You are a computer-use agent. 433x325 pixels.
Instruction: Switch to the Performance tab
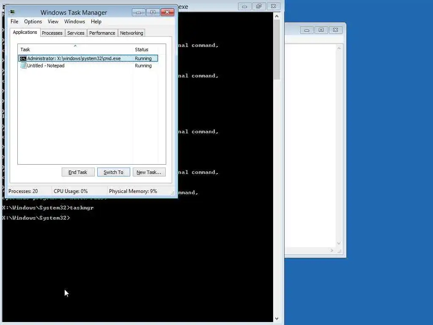click(102, 33)
